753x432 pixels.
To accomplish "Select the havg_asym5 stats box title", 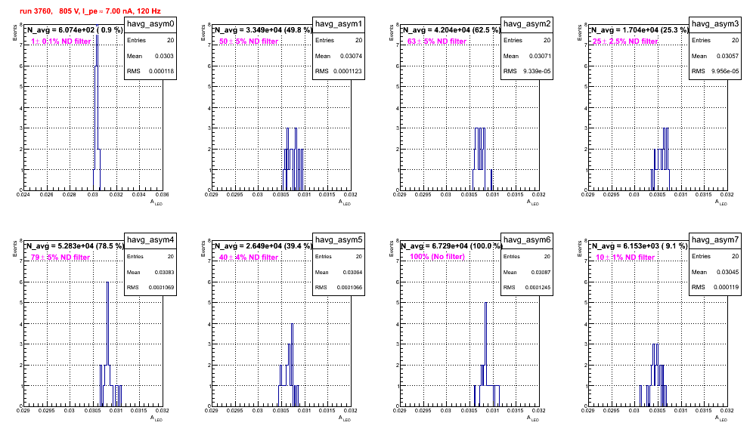I will (339, 240).
